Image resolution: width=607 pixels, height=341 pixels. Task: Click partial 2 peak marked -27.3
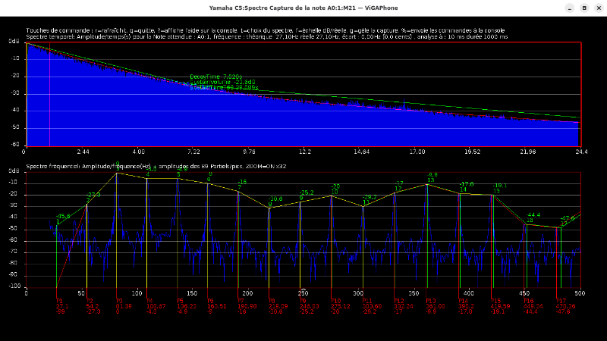click(x=87, y=203)
